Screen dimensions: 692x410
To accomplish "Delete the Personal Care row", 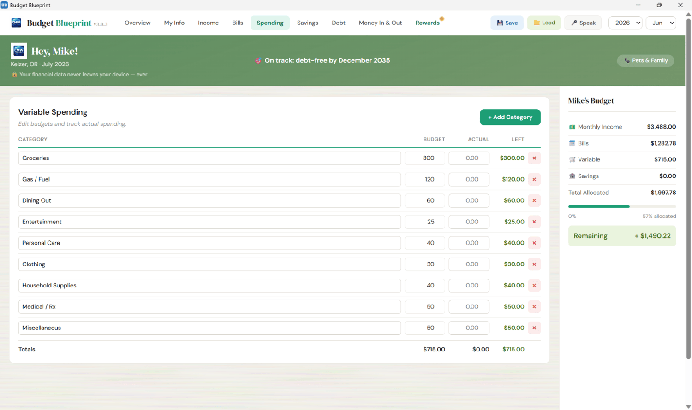I will 534,243.
